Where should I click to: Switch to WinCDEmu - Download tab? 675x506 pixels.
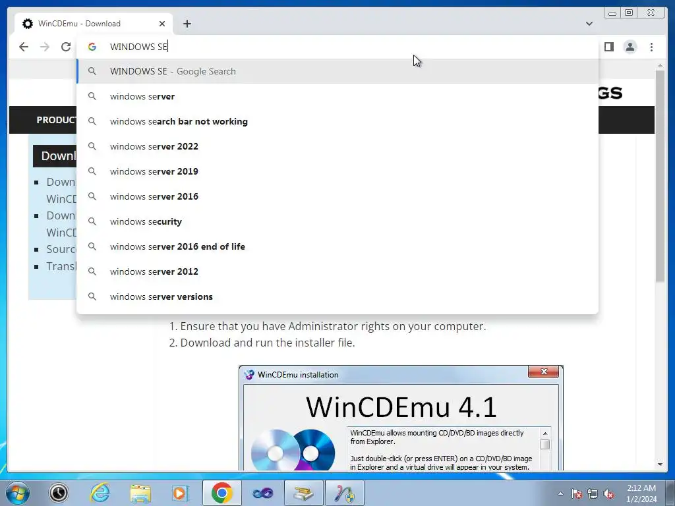[94, 24]
